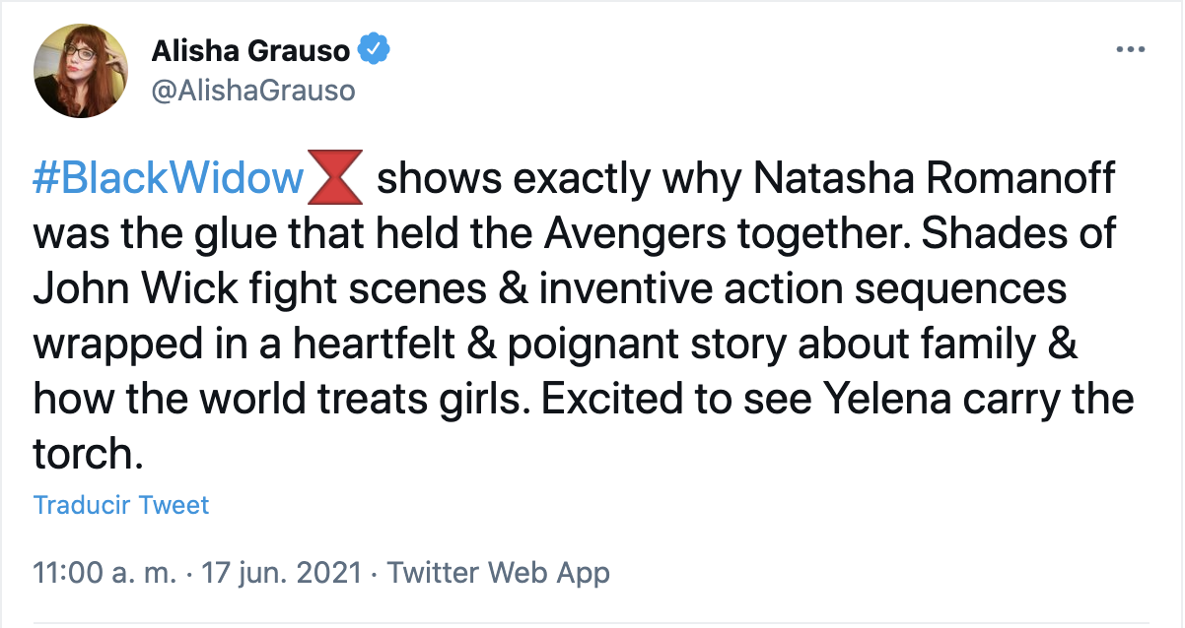Click Traducir Tweet to translate
The image size is (1185, 628).
(x=121, y=505)
